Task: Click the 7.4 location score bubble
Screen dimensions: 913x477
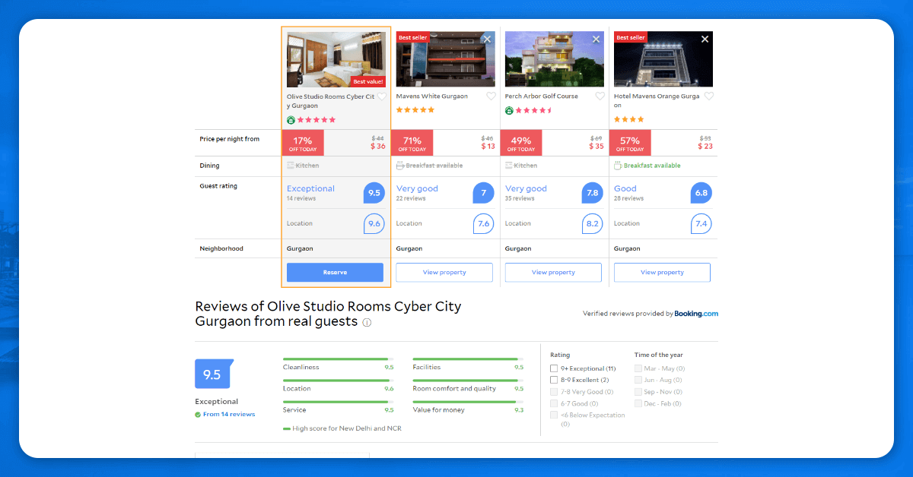Action: [x=701, y=223]
